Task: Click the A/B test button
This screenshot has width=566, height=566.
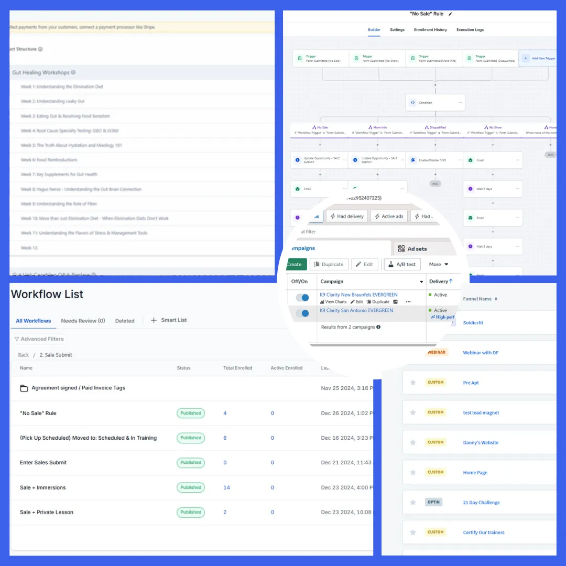Action: coord(402,264)
